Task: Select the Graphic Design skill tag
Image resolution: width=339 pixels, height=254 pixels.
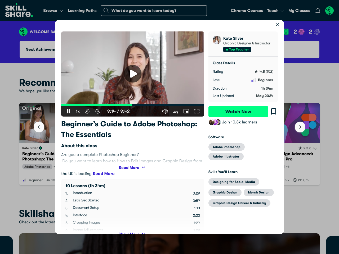Action: pyautogui.click(x=225, y=192)
